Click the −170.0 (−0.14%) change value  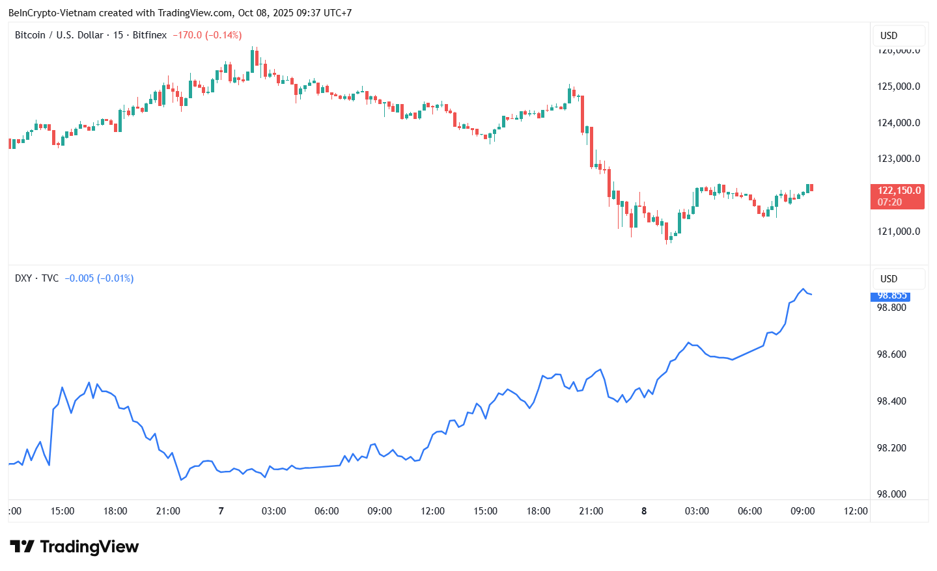point(207,35)
